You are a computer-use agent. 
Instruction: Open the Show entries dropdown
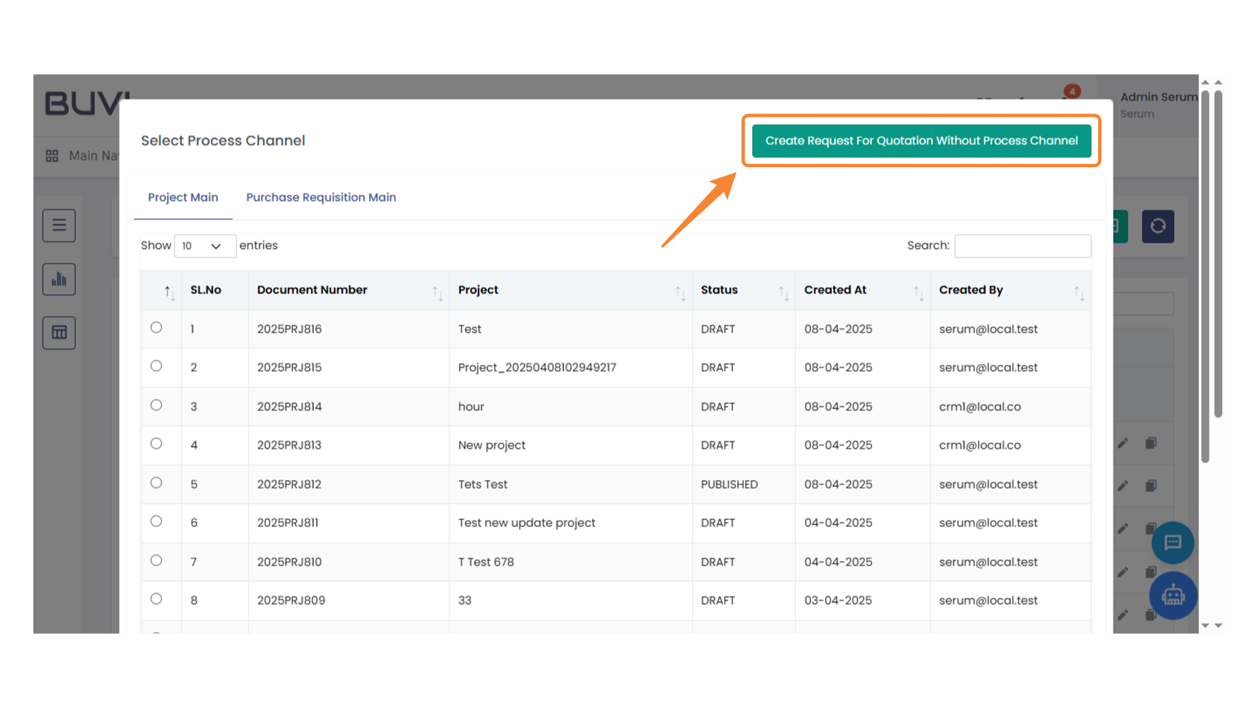point(205,246)
